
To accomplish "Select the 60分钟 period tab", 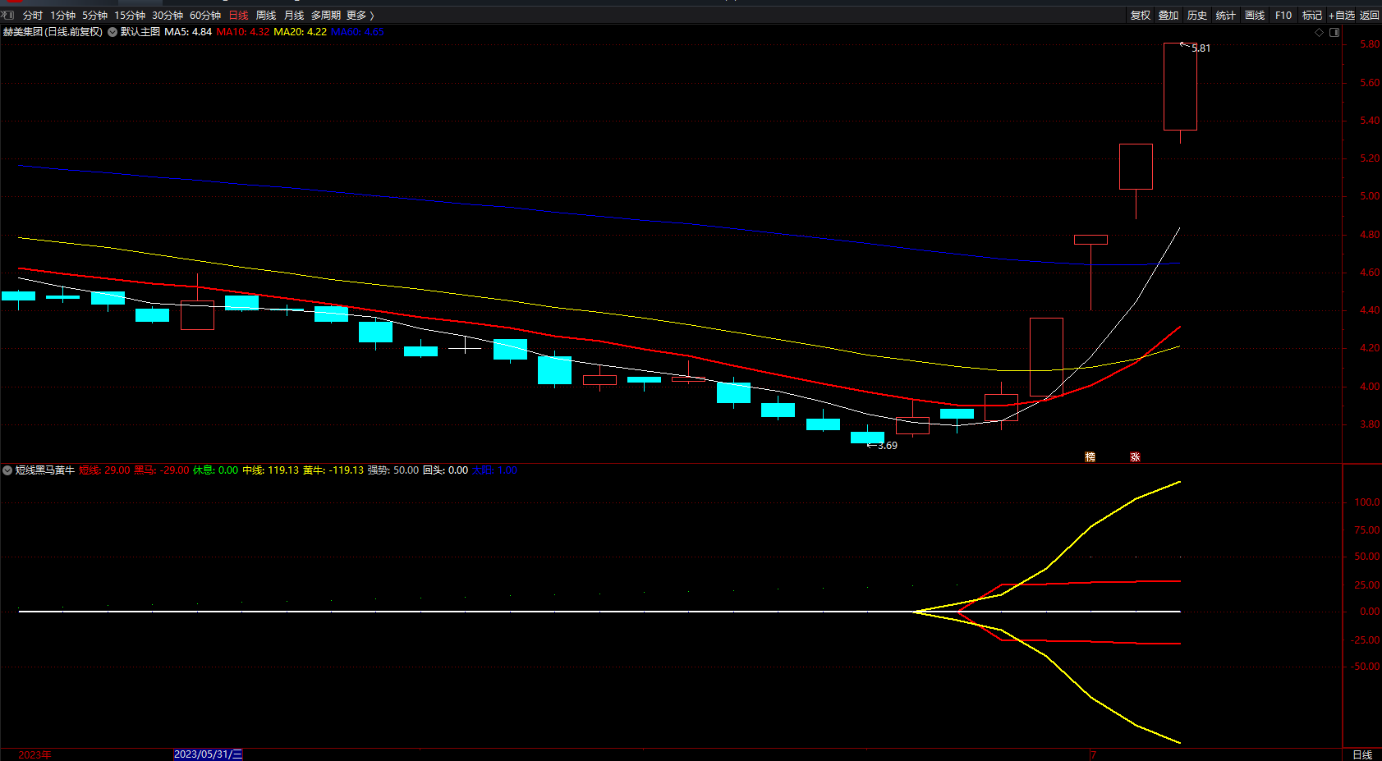I will click(x=205, y=16).
